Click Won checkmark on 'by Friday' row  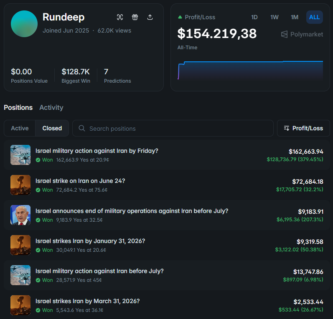pos(38,160)
